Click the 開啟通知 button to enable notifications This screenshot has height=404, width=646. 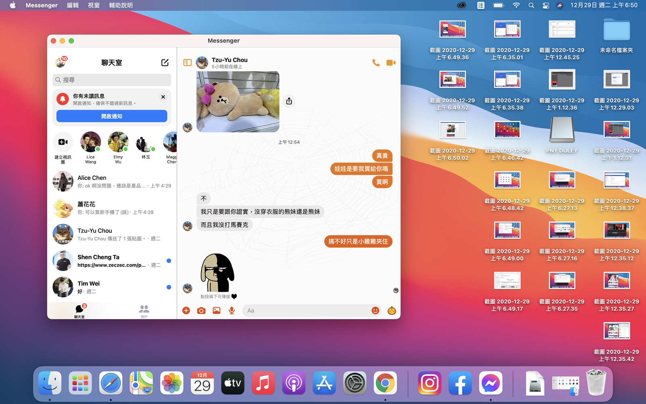(x=111, y=116)
